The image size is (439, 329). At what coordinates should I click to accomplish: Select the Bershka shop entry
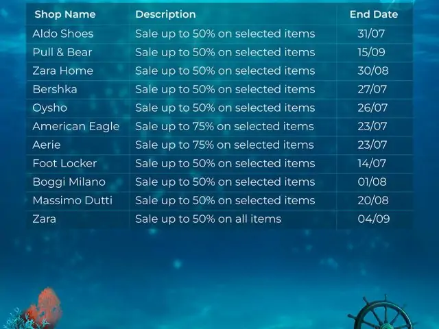click(x=55, y=89)
